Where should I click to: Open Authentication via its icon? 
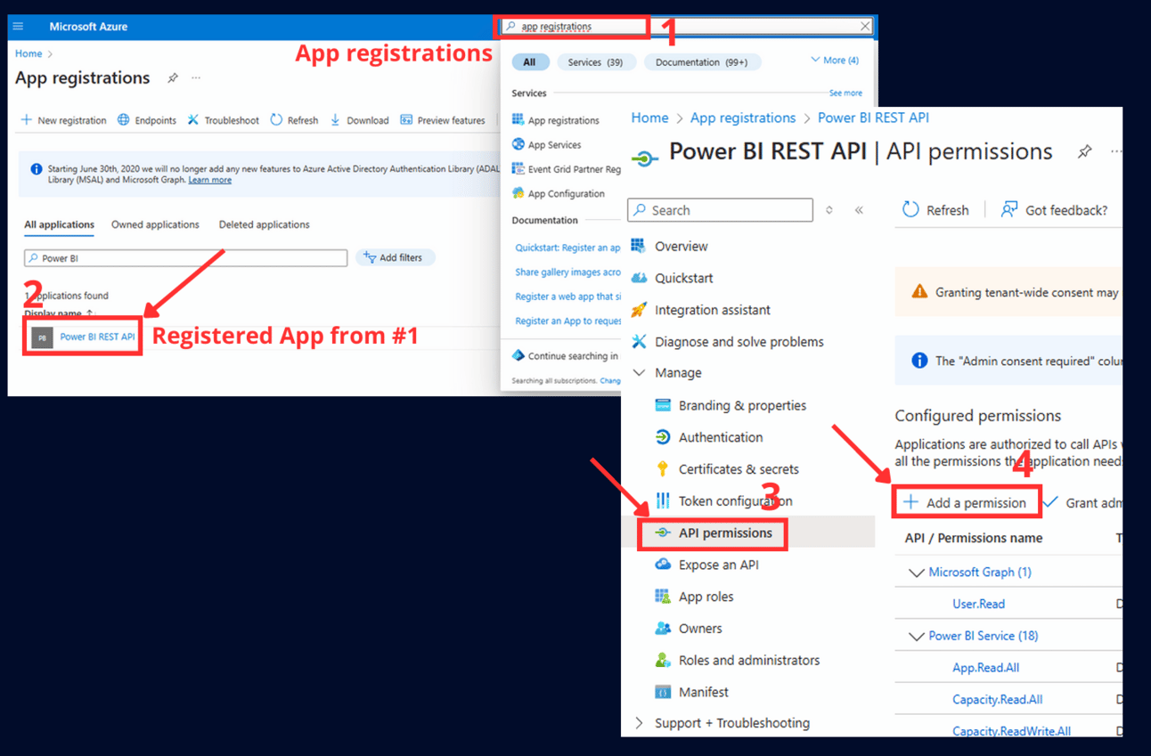pyautogui.click(x=662, y=437)
